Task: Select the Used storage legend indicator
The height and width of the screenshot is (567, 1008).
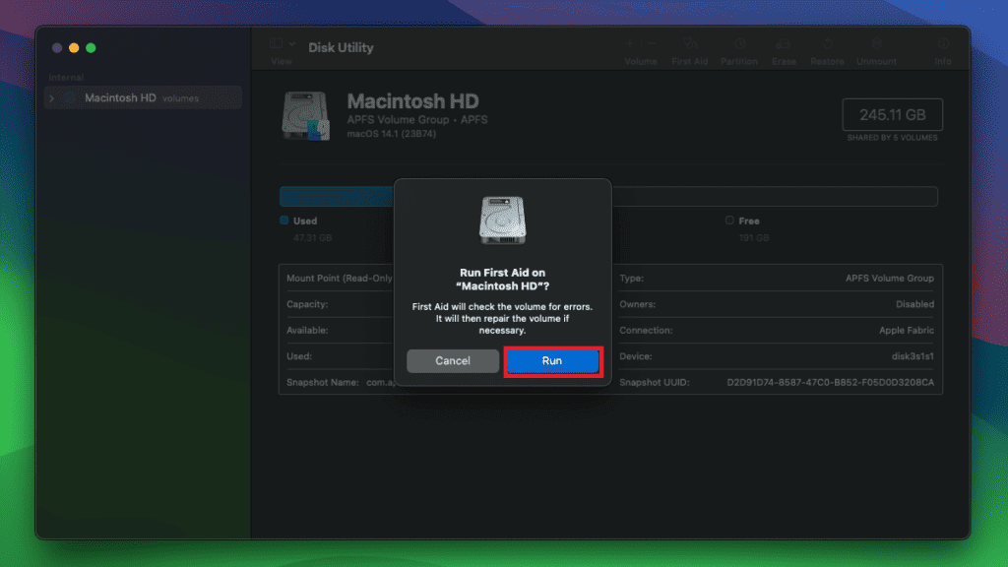Action: [285, 220]
